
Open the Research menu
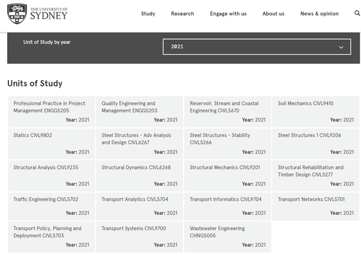[182, 14]
